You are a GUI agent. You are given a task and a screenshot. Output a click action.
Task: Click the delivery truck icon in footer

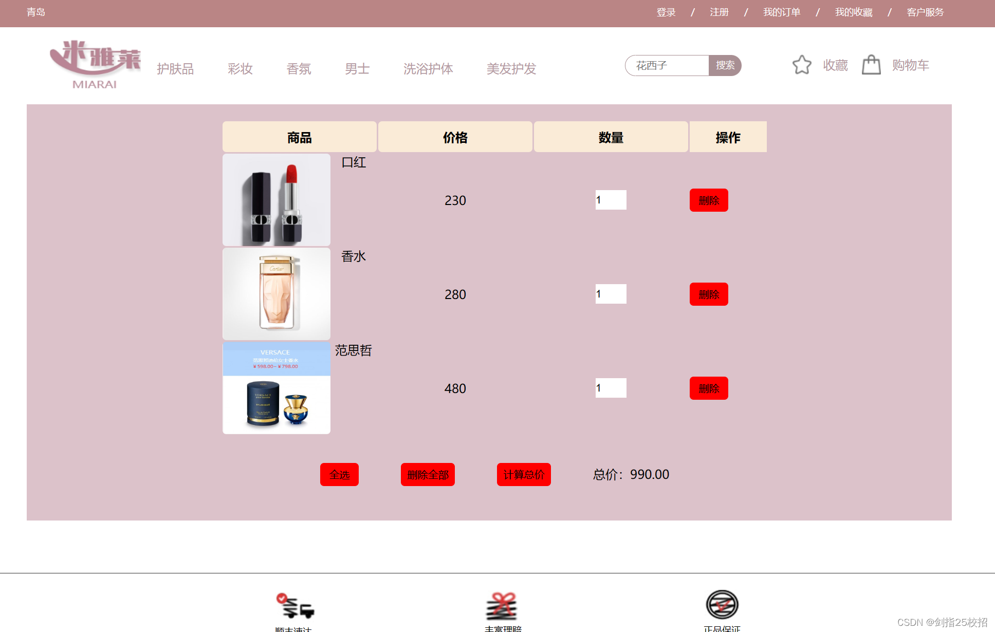tap(296, 606)
